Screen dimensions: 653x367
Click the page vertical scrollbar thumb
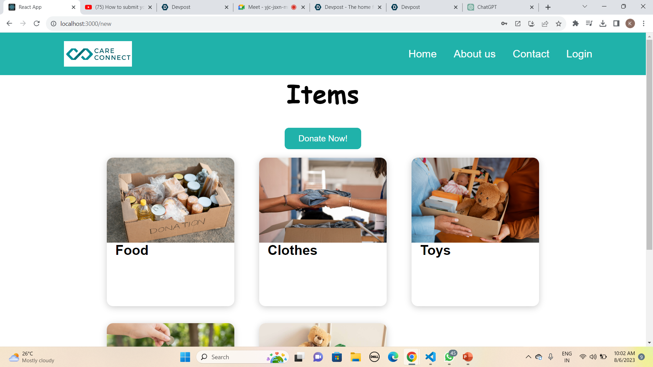click(649, 144)
